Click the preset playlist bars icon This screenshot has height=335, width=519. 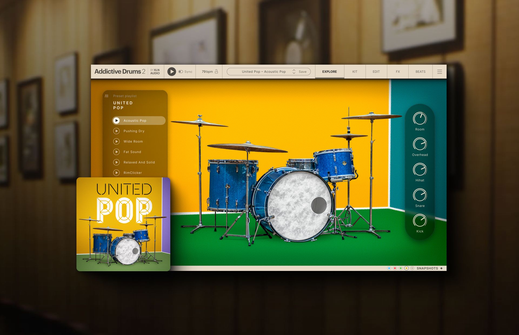[107, 96]
